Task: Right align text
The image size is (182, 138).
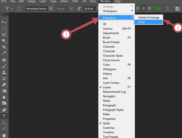Action: pos(149,9)
